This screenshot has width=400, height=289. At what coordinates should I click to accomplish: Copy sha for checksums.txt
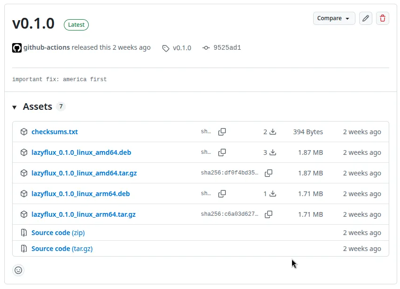pos(222,132)
